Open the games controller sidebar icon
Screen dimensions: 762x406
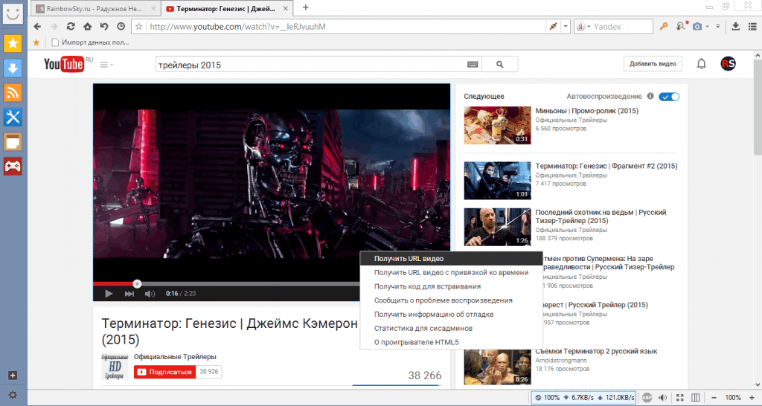click(13, 167)
